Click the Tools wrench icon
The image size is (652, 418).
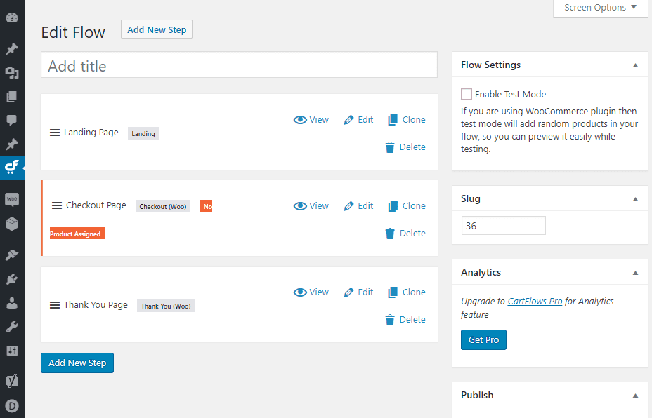[x=12, y=325]
